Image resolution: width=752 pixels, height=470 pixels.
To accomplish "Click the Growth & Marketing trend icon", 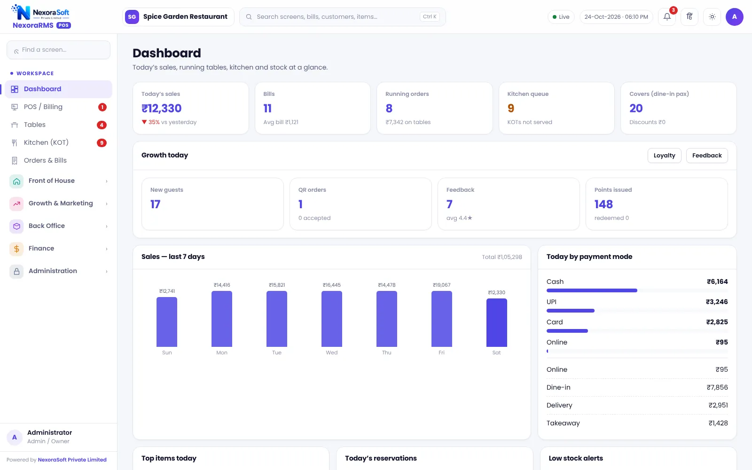I will pos(16,204).
